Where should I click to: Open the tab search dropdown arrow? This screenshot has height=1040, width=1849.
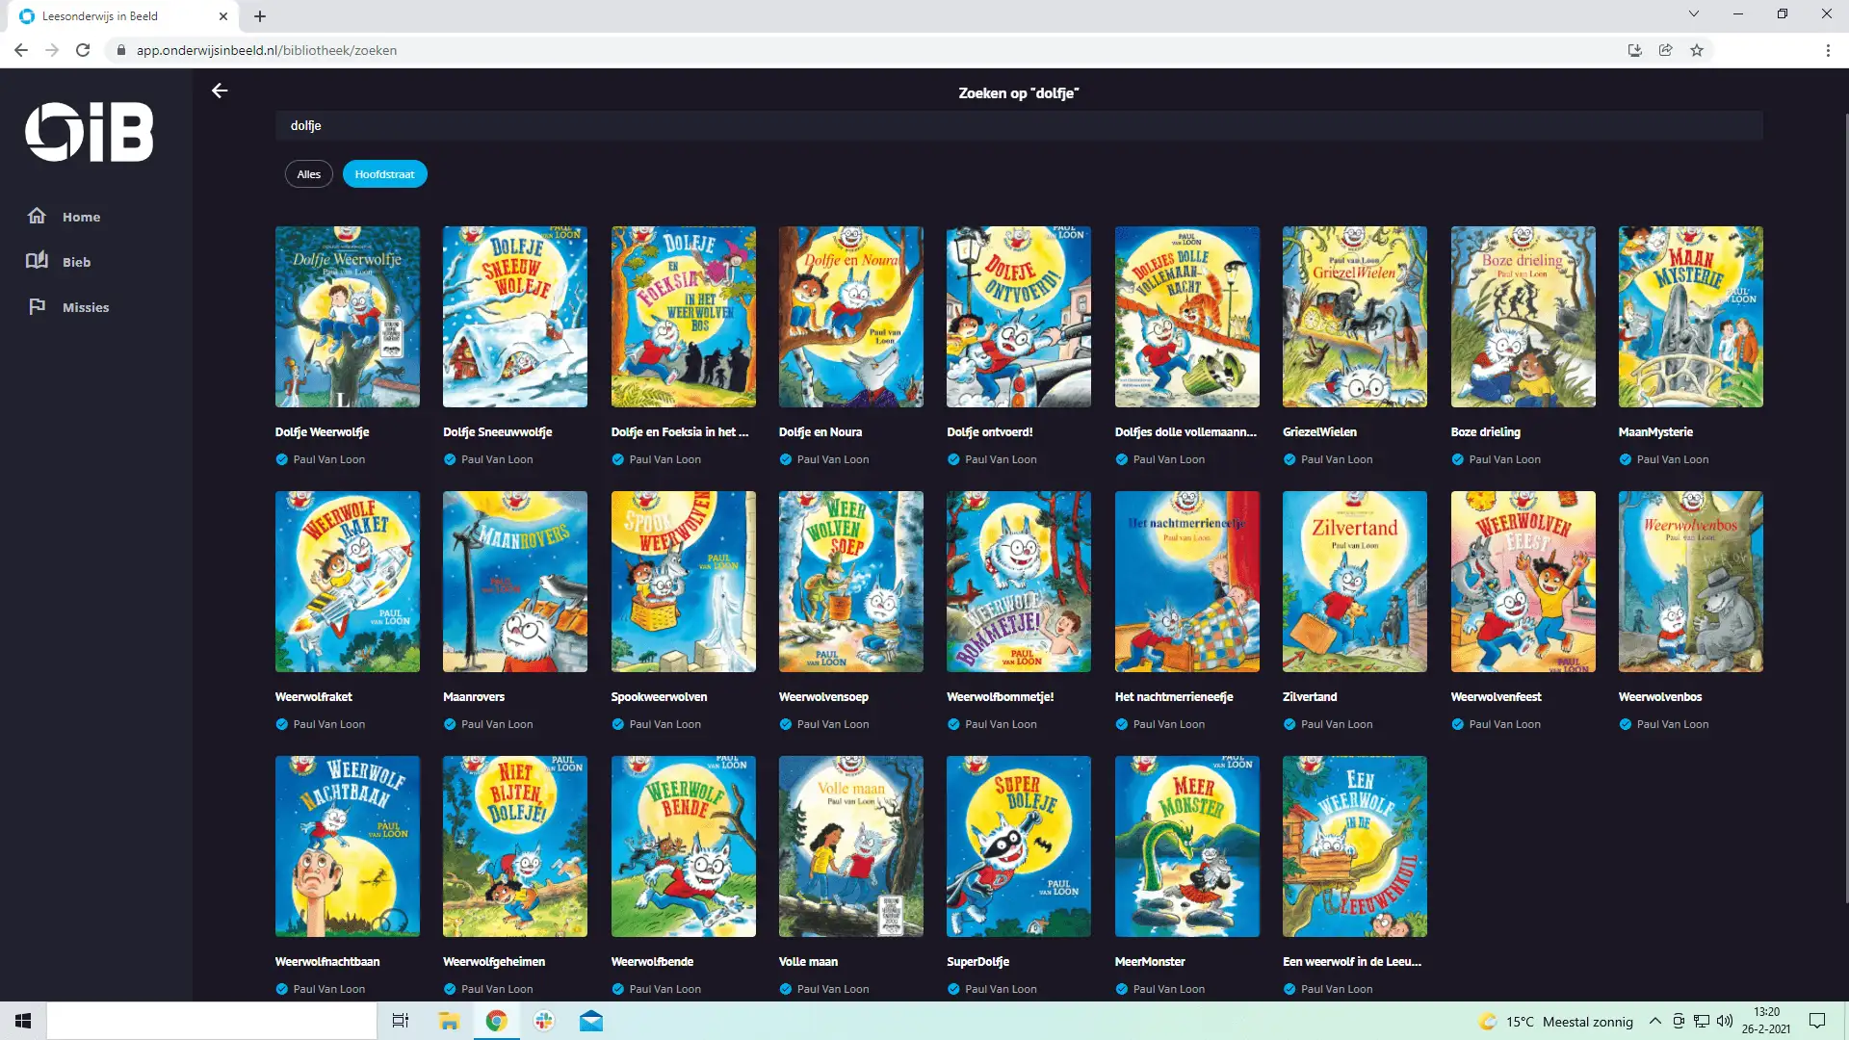click(1694, 13)
